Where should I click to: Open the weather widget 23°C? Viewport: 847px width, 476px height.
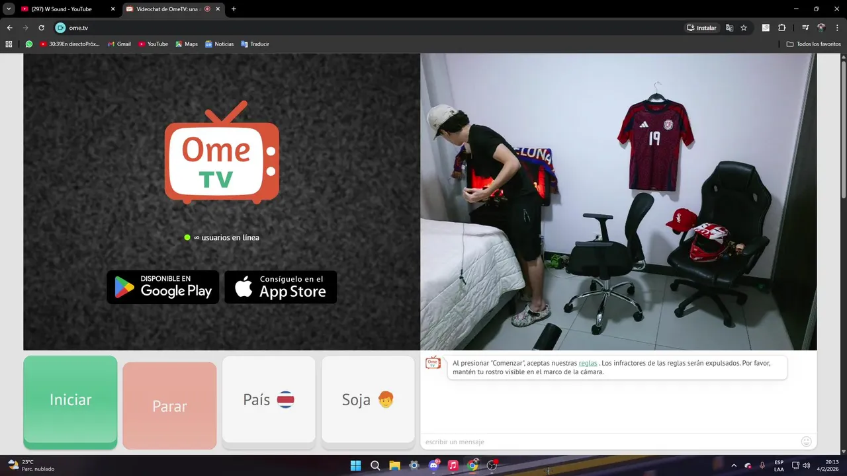point(31,465)
